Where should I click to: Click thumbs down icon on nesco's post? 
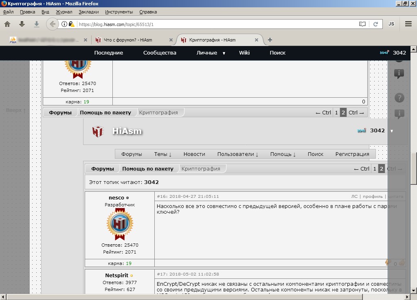tap(388, 263)
